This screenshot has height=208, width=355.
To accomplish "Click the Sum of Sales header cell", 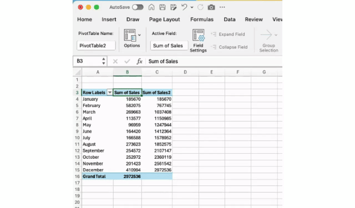I will 127,92.
